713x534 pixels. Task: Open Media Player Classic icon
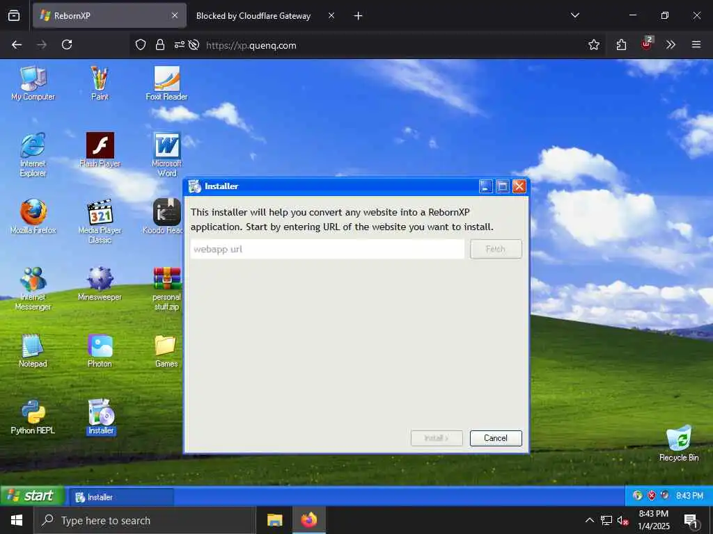click(100, 221)
